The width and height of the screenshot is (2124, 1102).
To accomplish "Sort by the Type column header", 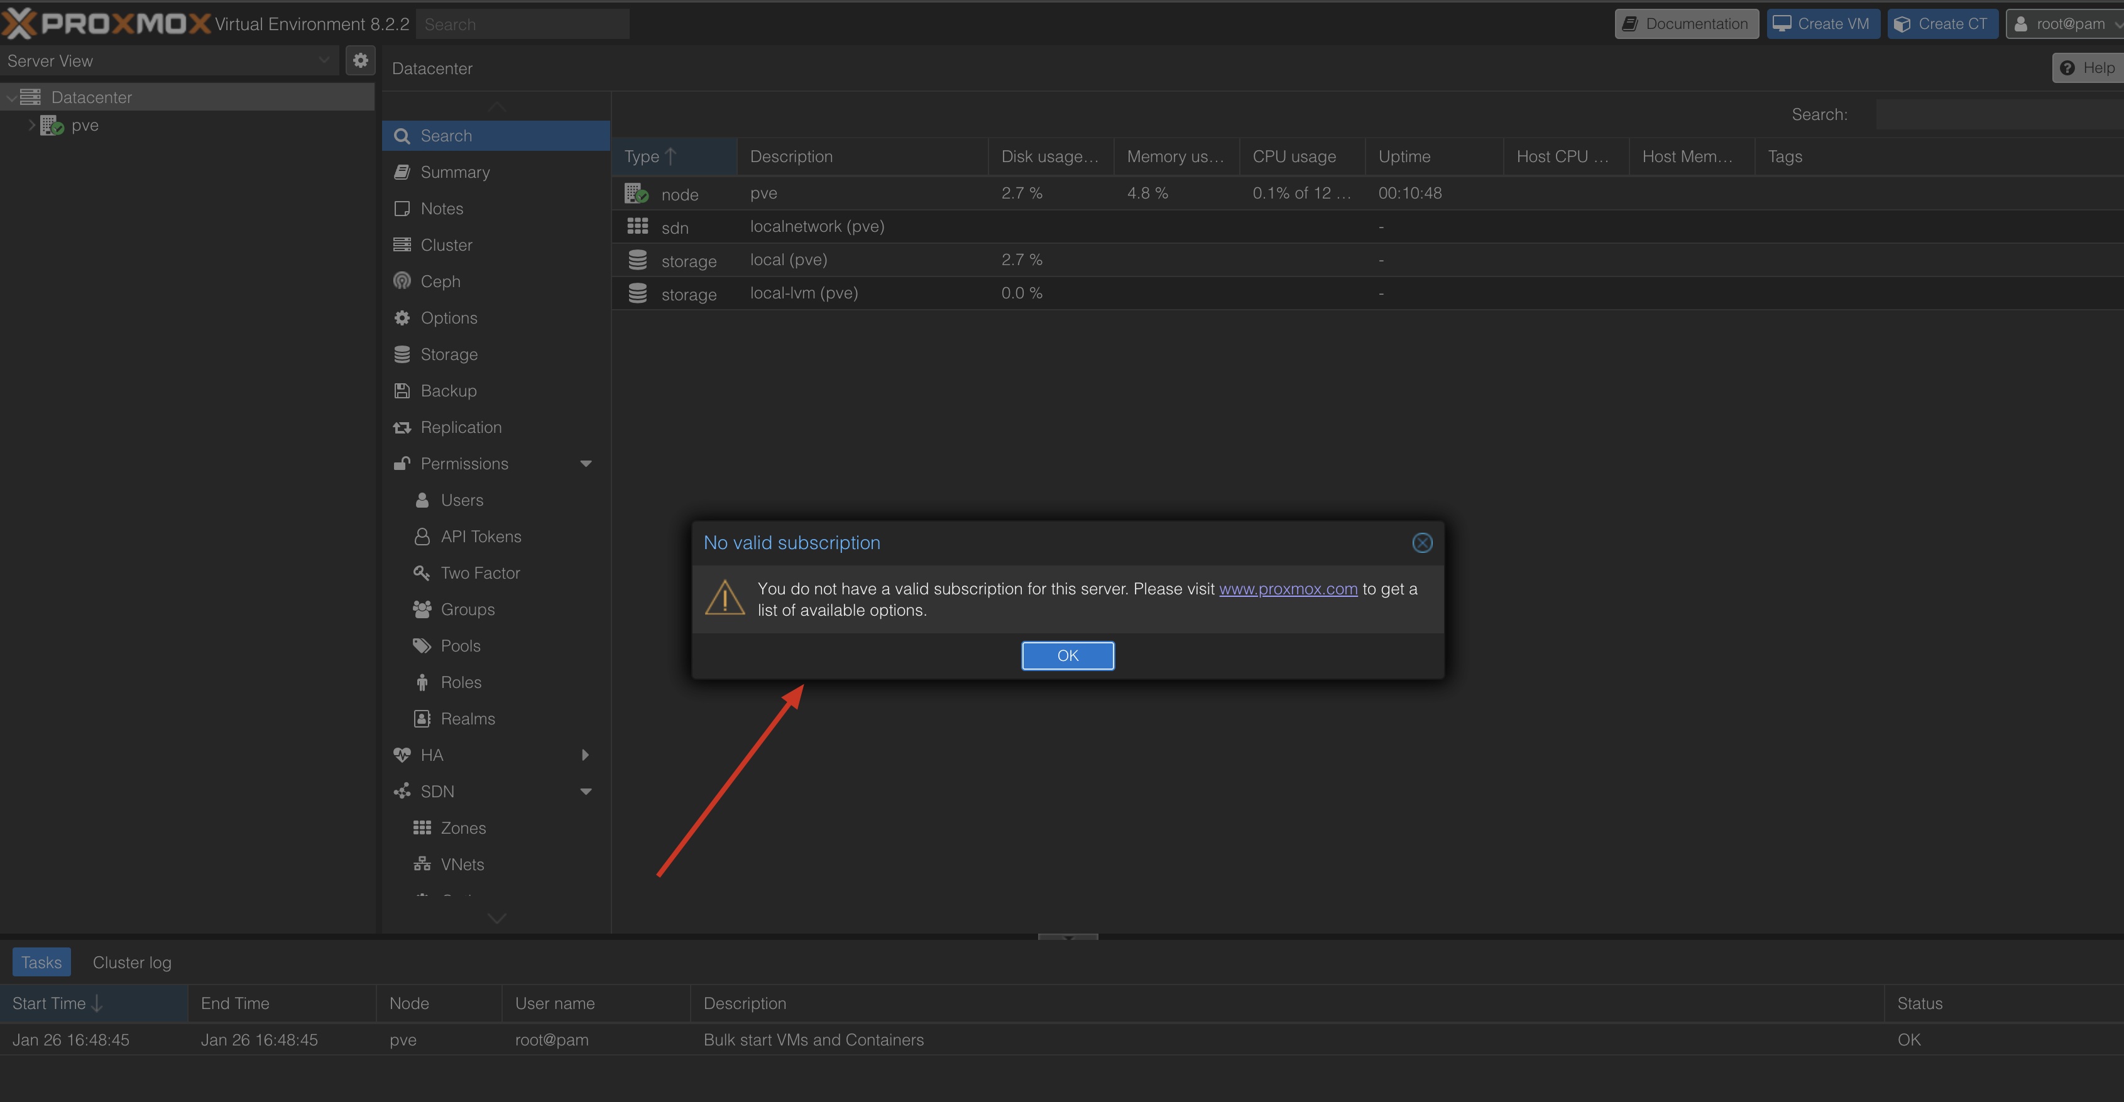I will [x=674, y=156].
